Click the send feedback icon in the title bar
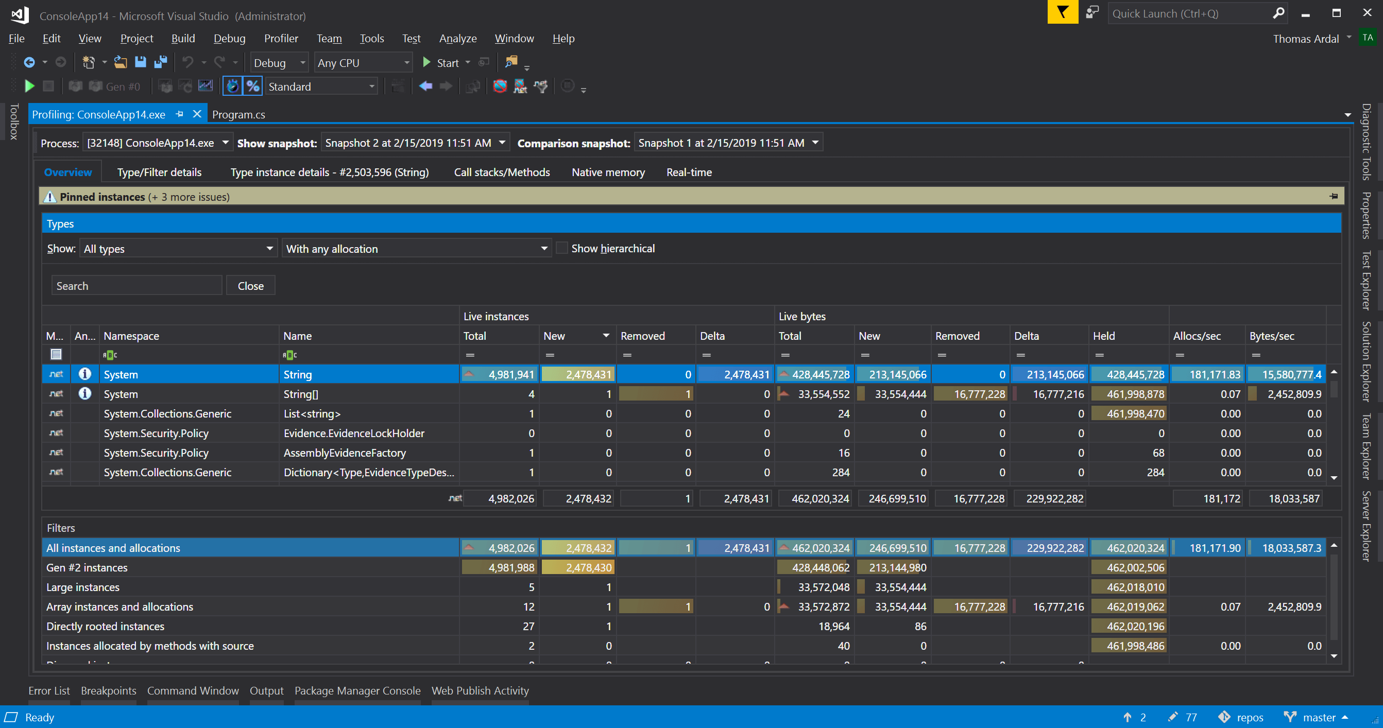Screen dimensions: 1383x728 coord(1092,13)
